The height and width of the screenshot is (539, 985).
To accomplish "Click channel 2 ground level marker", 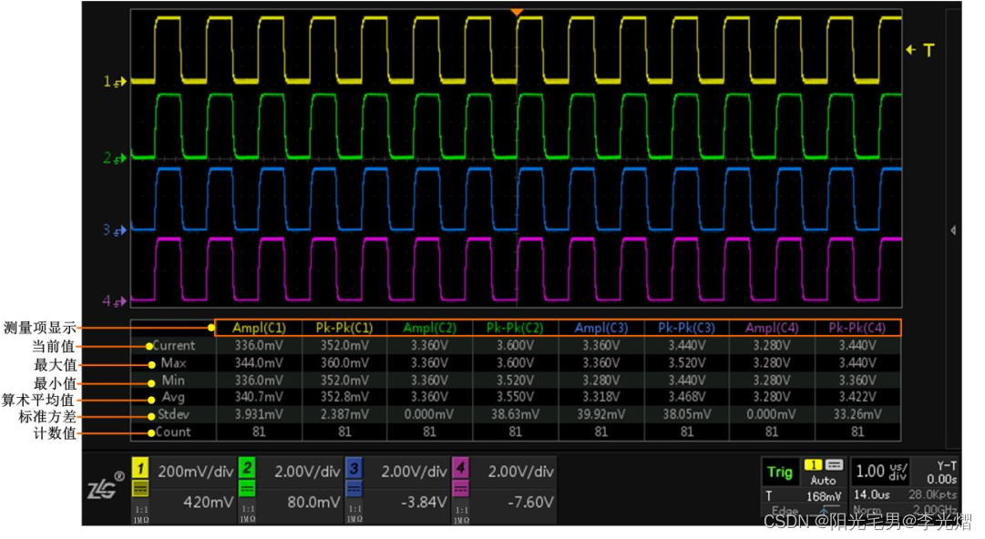I will click(x=115, y=158).
